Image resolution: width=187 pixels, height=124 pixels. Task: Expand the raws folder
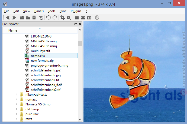pyautogui.click(x=16, y=119)
